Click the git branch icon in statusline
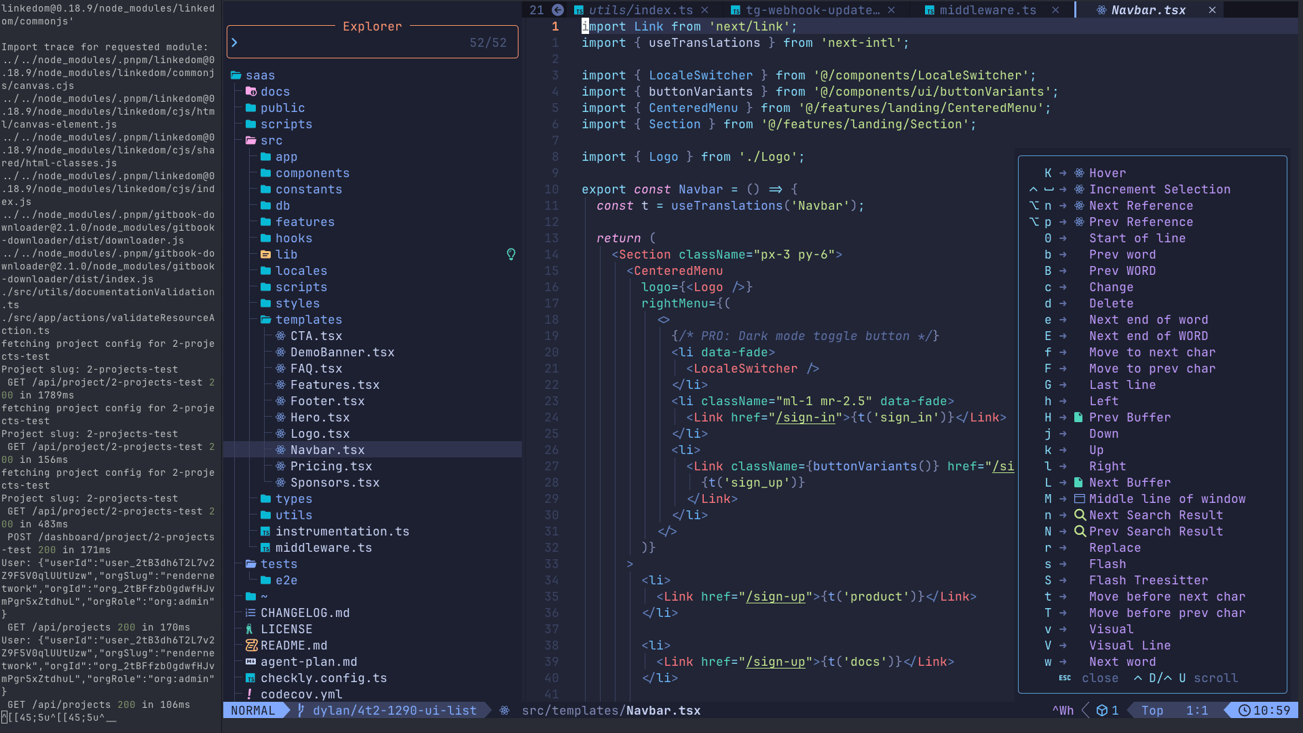This screenshot has width=1303, height=733. pyautogui.click(x=301, y=711)
